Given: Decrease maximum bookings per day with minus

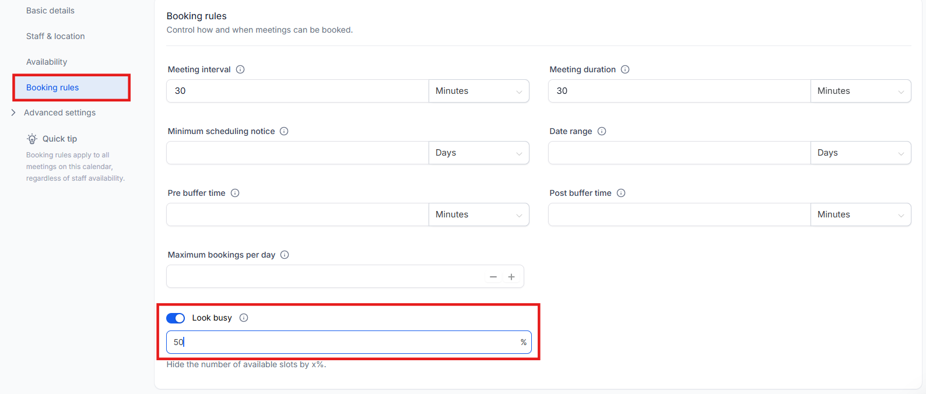Looking at the screenshot, I should (493, 277).
